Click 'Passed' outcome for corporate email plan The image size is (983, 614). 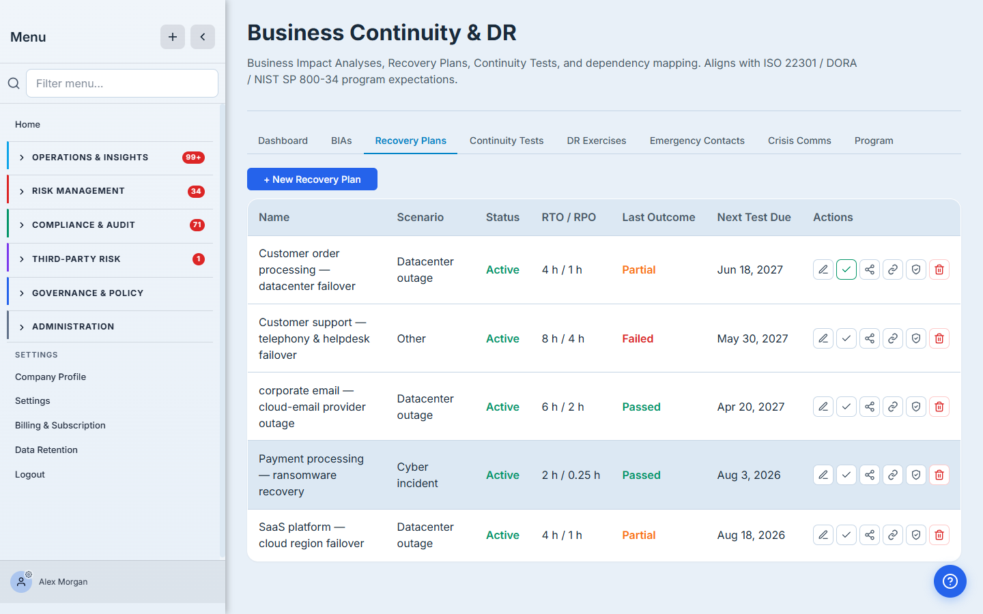click(641, 407)
